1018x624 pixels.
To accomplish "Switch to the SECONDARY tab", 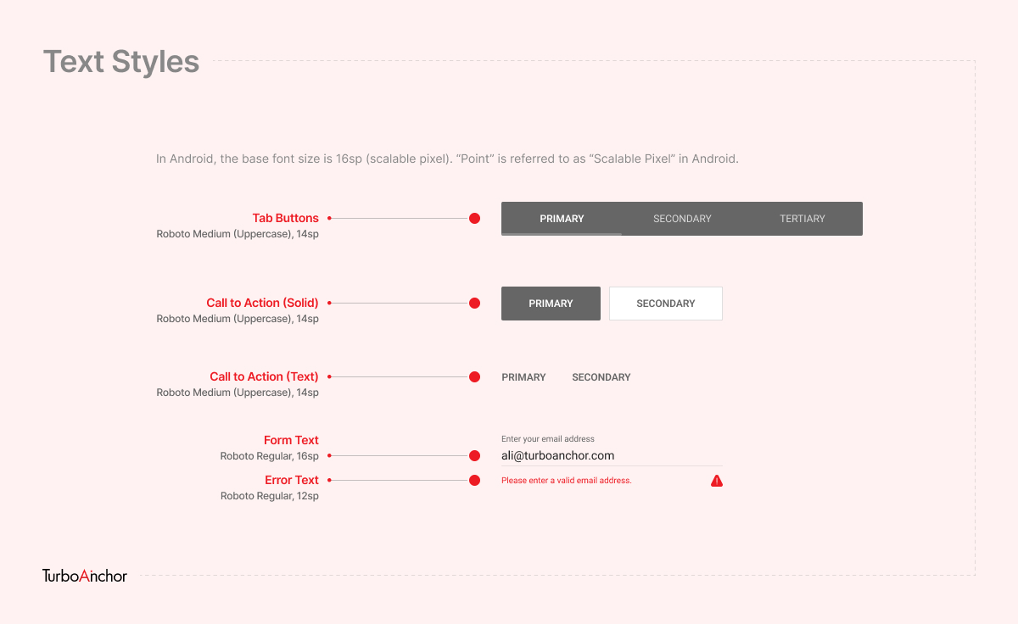I will coord(682,219).
